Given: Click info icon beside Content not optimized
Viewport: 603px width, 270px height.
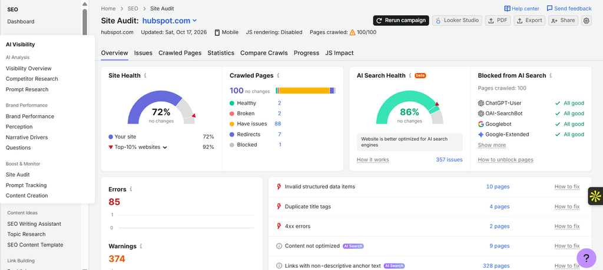Looking at the screenshot, I should point(279,246).
